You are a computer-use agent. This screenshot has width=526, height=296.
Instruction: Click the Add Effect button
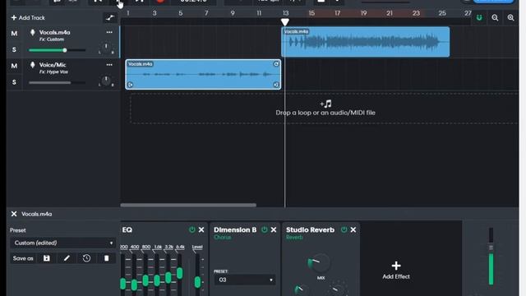(x=396, y=271)
